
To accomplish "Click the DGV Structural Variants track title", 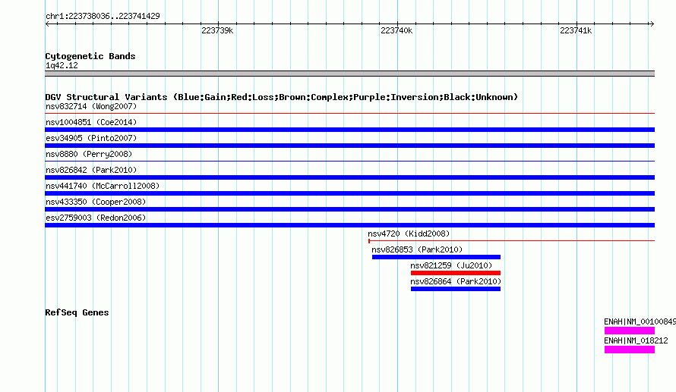I will (282, 97).
